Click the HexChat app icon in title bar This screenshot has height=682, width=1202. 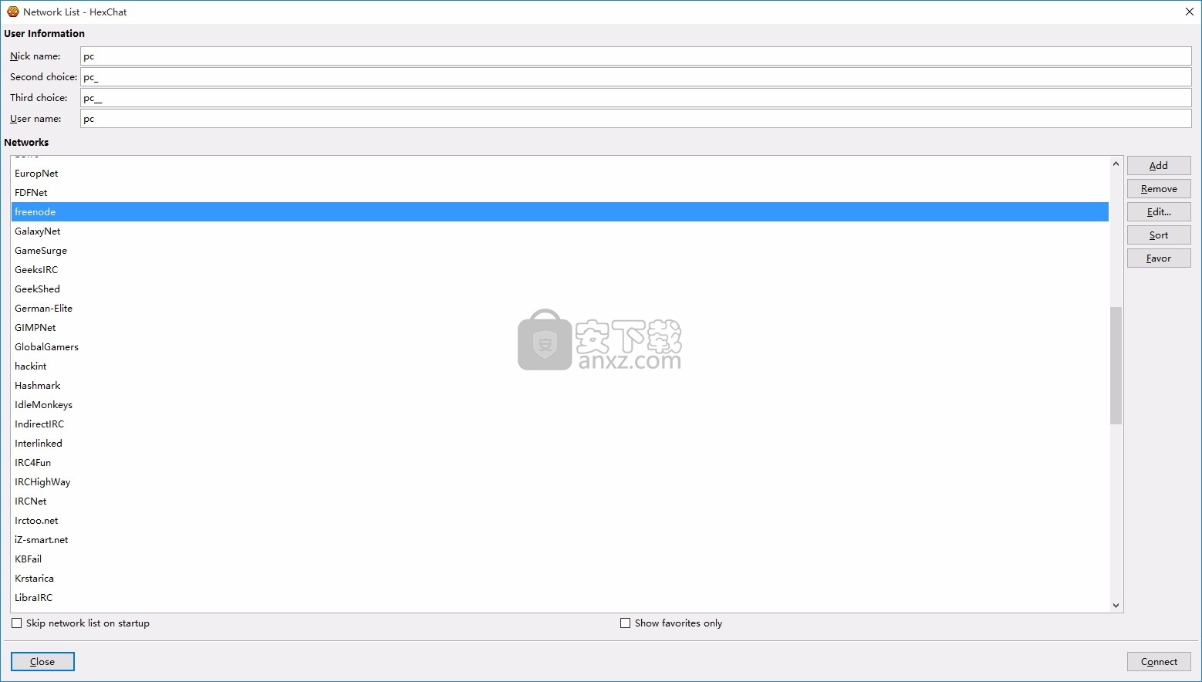tap(12, 12)
